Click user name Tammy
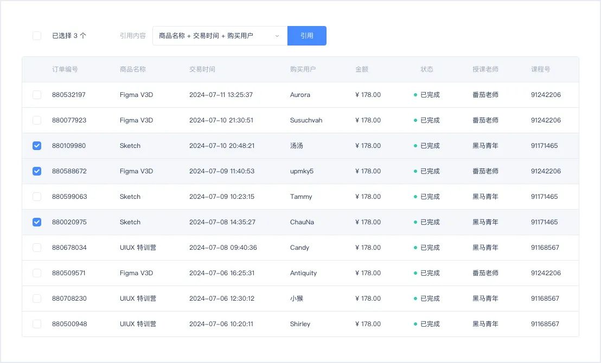 click(301, 197)
